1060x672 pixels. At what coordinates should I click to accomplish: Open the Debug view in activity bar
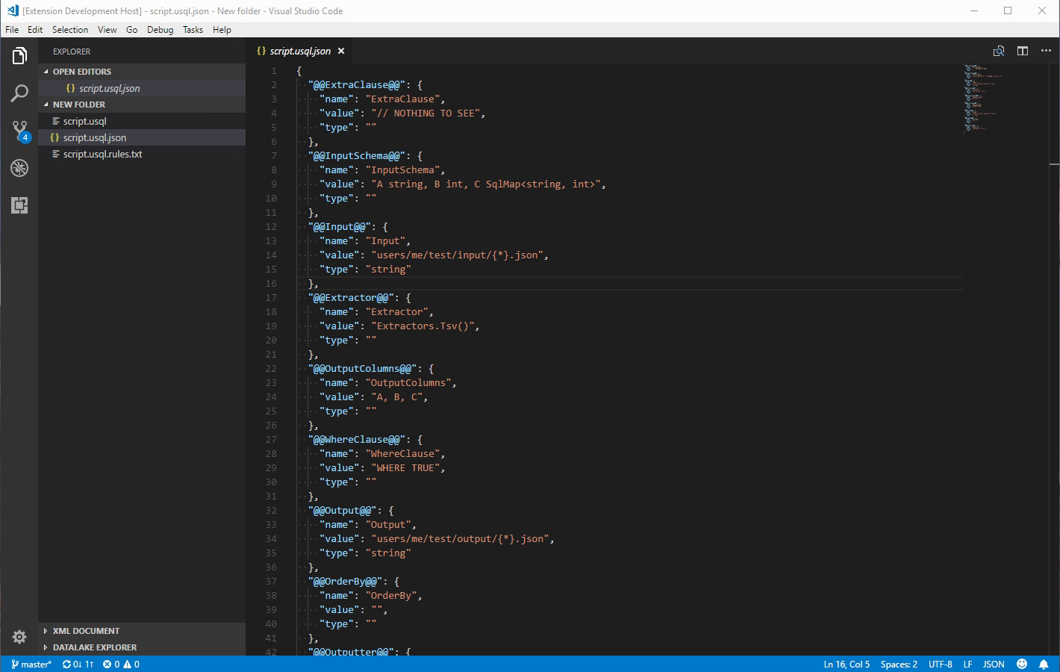[19, 168]
